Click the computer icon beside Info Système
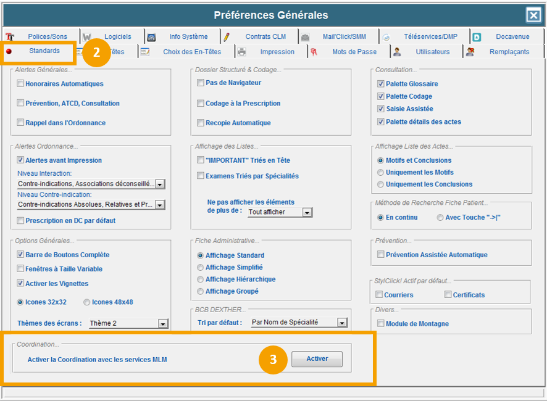Viewport: 547px width, 401px height. [151, 37]
